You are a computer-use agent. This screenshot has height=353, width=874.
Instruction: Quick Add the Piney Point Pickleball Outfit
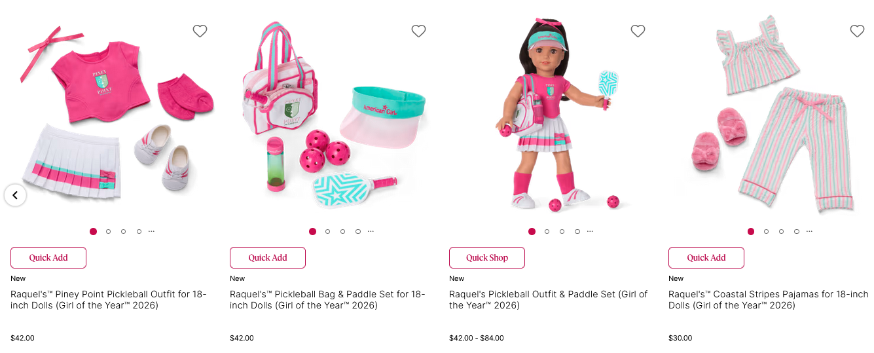pos(48,257)
